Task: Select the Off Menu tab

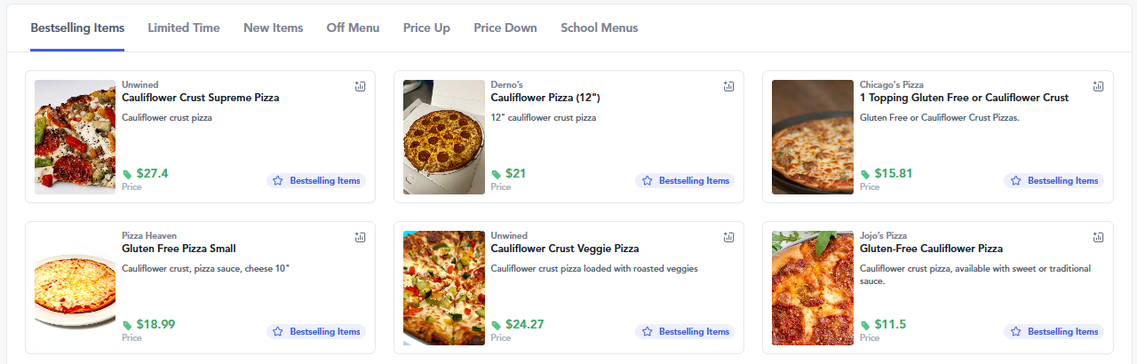Action: [x=353, y=28]
